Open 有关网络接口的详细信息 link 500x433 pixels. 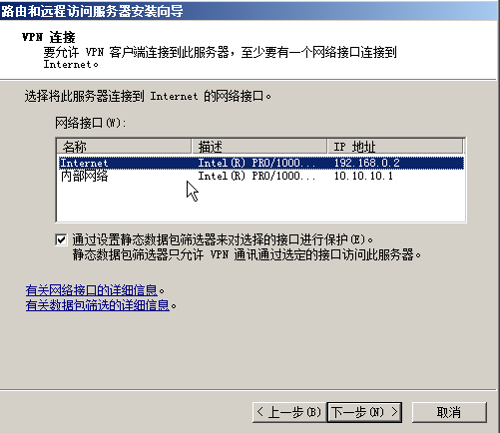(x=92, y=290)
